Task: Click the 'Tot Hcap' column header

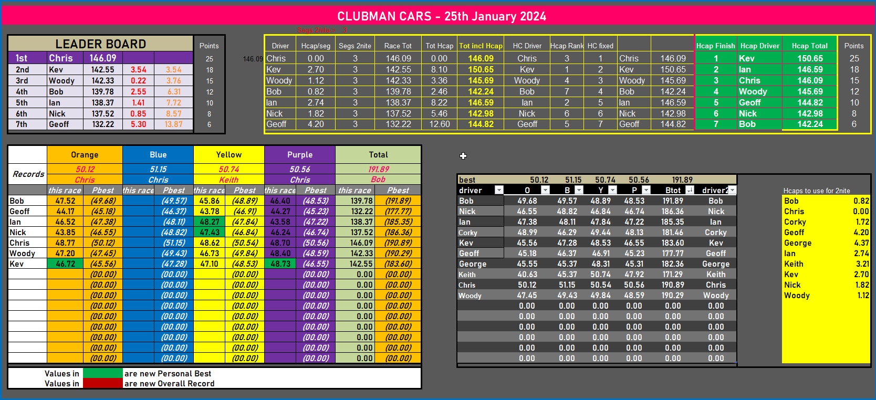Action: (x=439, y=46)
